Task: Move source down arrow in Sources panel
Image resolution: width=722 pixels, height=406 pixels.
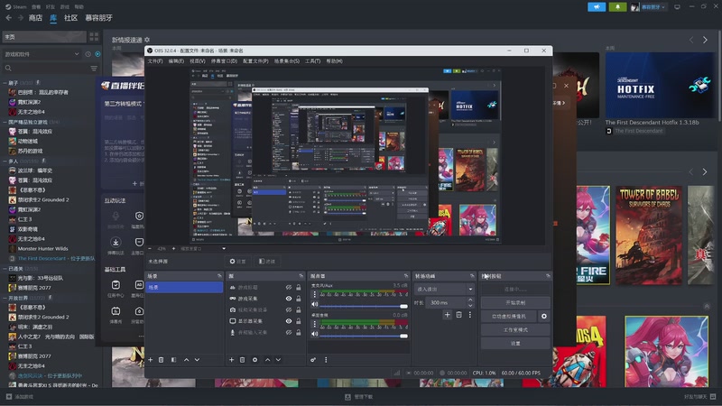Action: click(x=278, y=359)
